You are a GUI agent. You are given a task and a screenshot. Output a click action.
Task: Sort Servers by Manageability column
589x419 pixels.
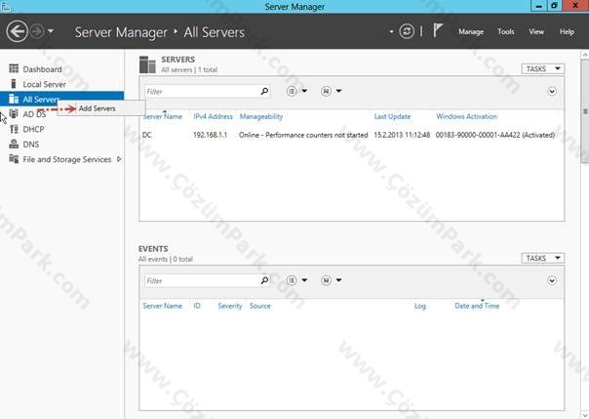click(261, 116)
